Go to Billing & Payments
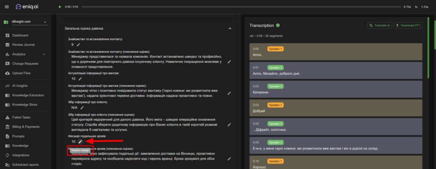 26,127
